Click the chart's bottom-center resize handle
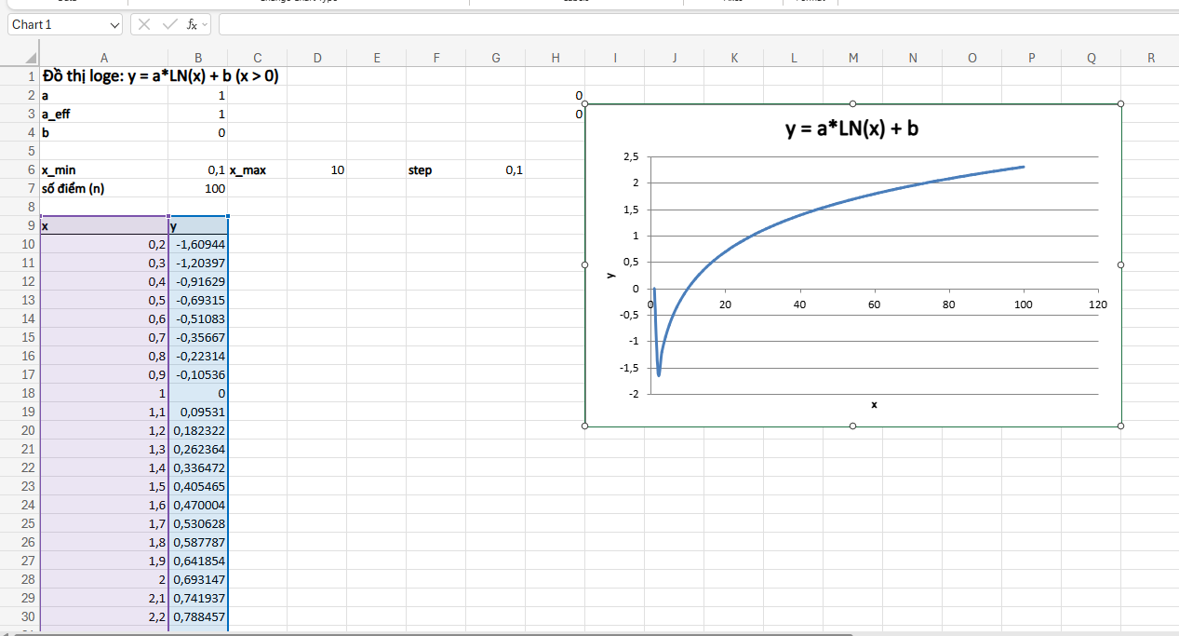 pyautogui.click(x=851, y=426)
